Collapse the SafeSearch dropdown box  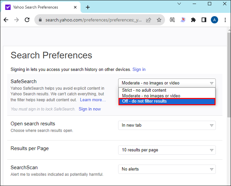167,83
